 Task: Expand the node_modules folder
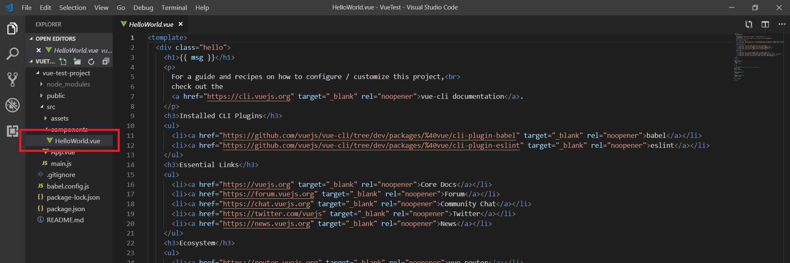(41, 84)
